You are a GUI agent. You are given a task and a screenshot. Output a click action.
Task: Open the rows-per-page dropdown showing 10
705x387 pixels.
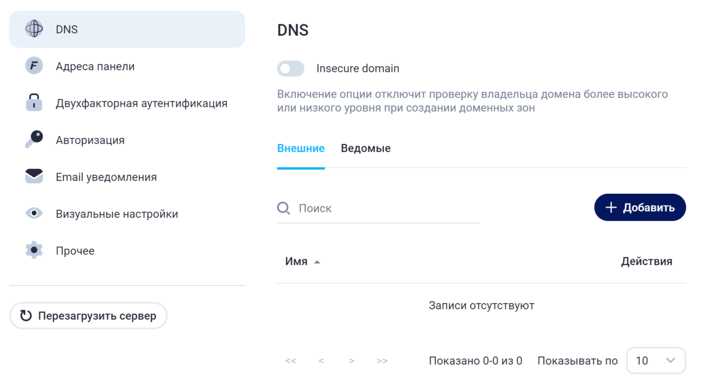[655, 360]
